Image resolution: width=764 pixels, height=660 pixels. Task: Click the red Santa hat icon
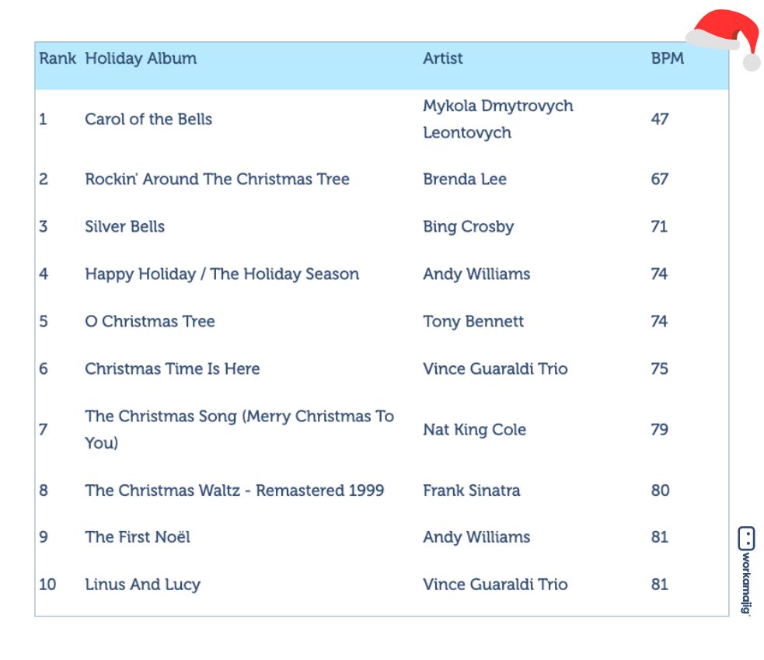coord(724,40)
